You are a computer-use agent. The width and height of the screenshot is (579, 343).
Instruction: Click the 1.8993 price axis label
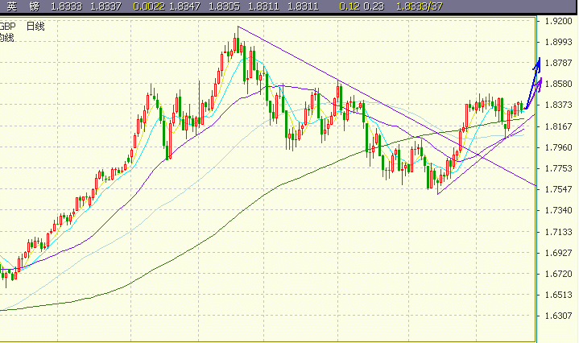tap(558, 42)
